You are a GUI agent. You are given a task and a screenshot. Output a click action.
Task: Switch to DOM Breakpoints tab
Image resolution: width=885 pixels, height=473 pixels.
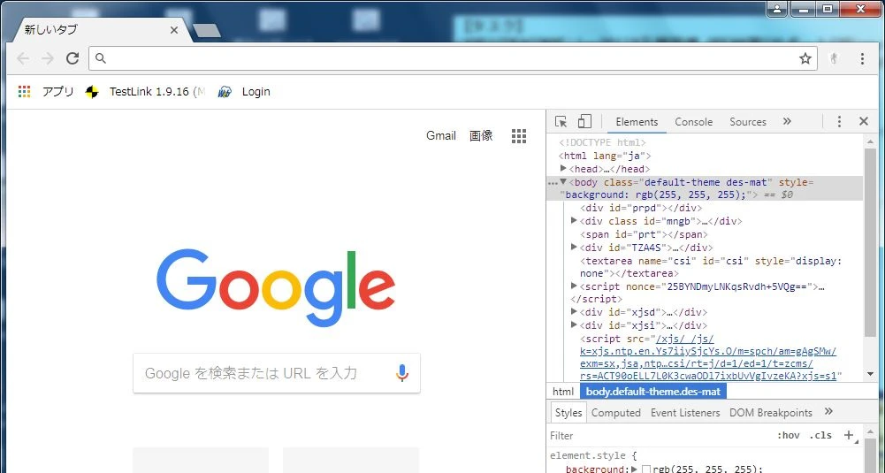770,413
